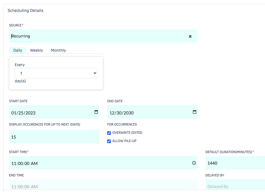Open the End Date calendar picker icon
This screenshot has height=192, width=265.
(194, 112)
